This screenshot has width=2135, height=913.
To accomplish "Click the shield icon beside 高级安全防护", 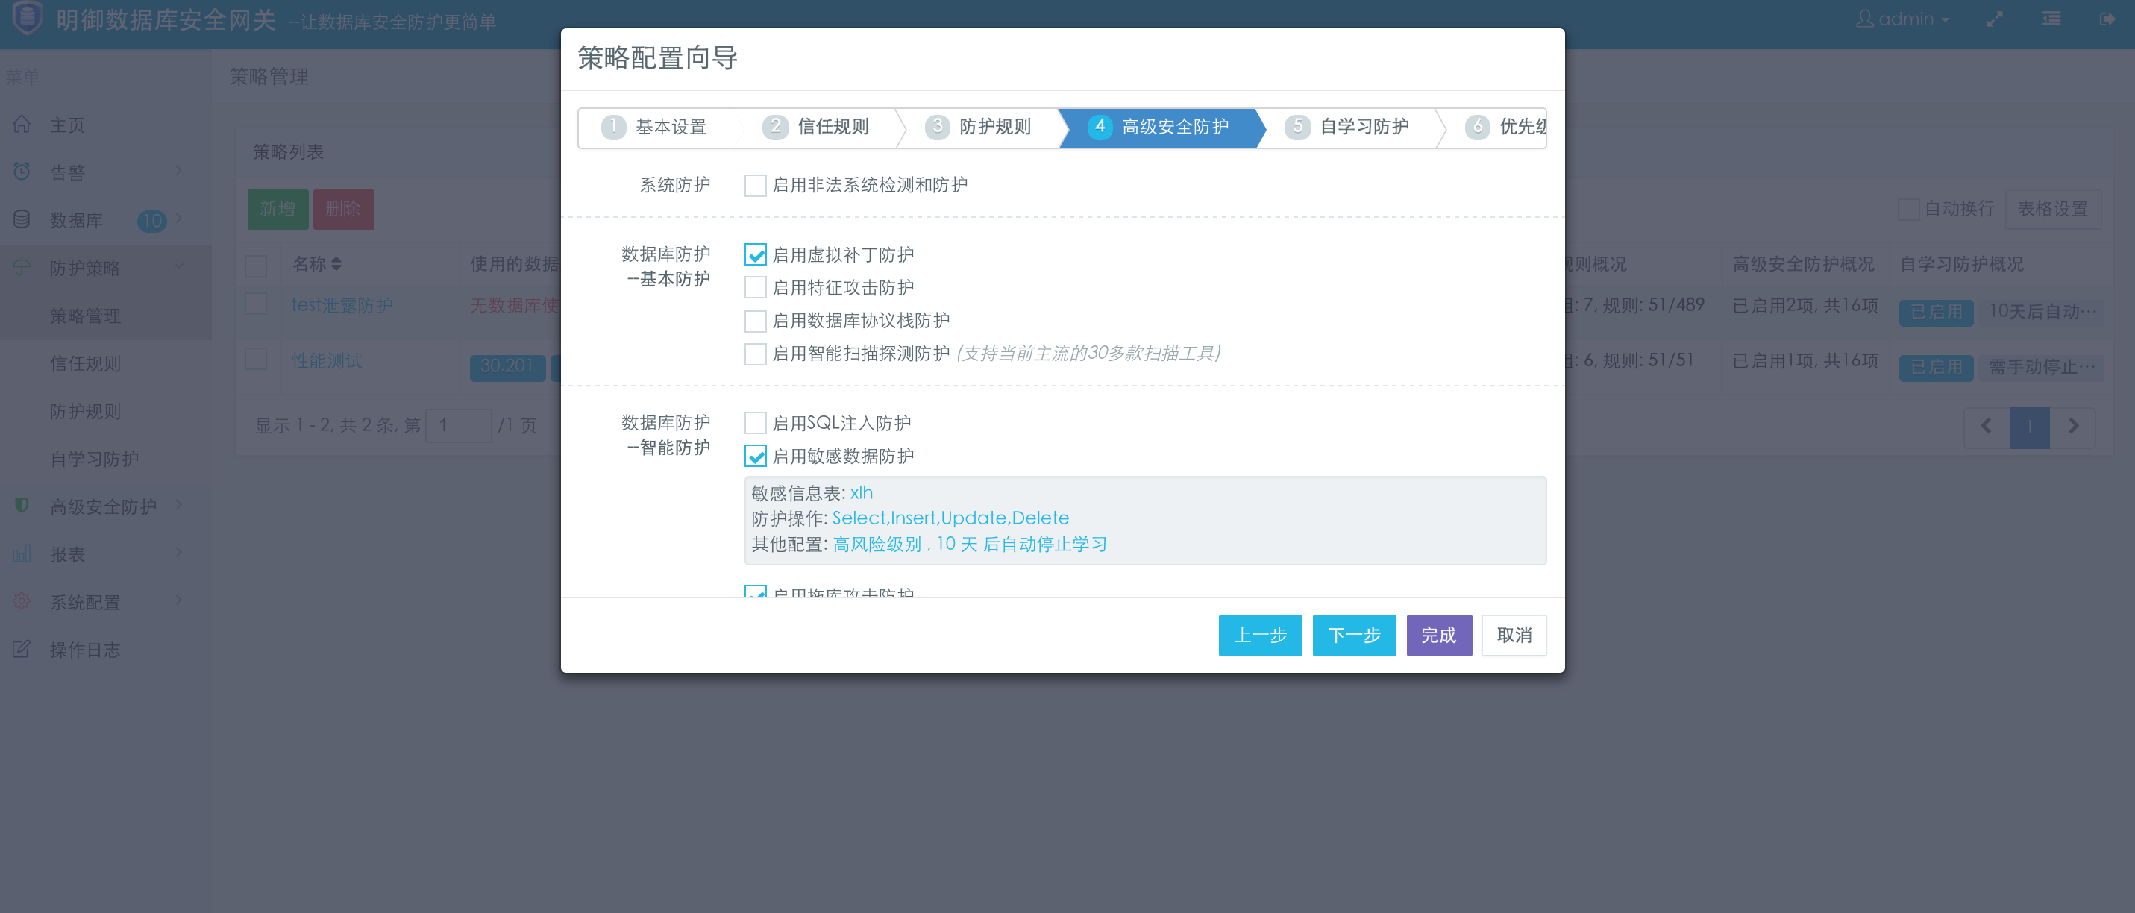I will pos(22,506).
